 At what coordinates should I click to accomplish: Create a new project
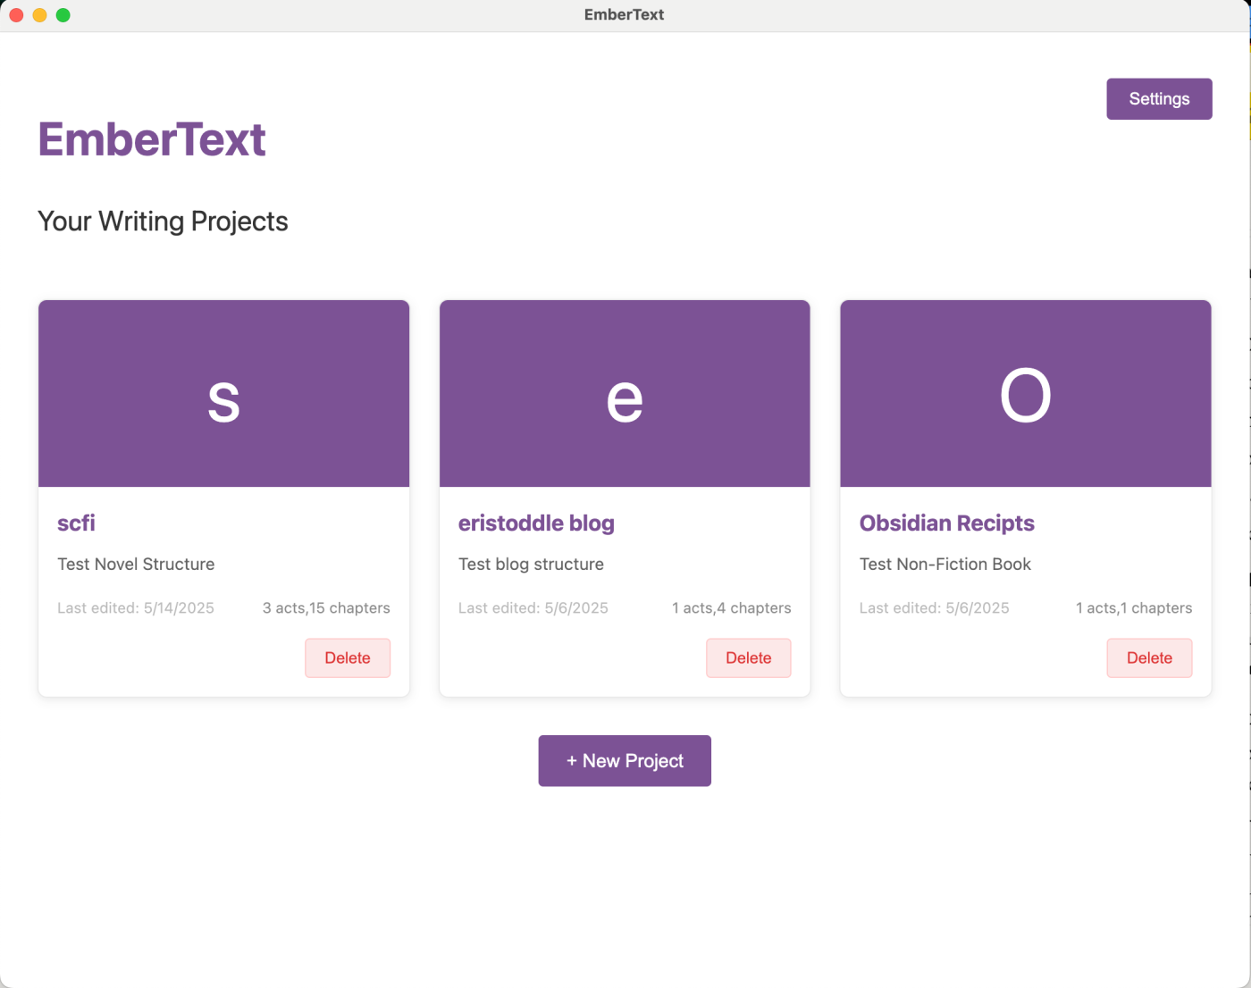click(x=624, y=760)
